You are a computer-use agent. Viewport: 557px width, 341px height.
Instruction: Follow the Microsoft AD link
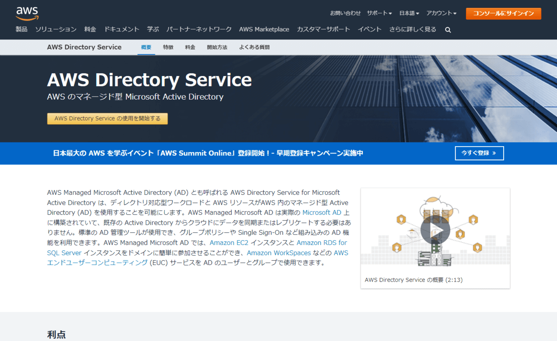[322, 212]
